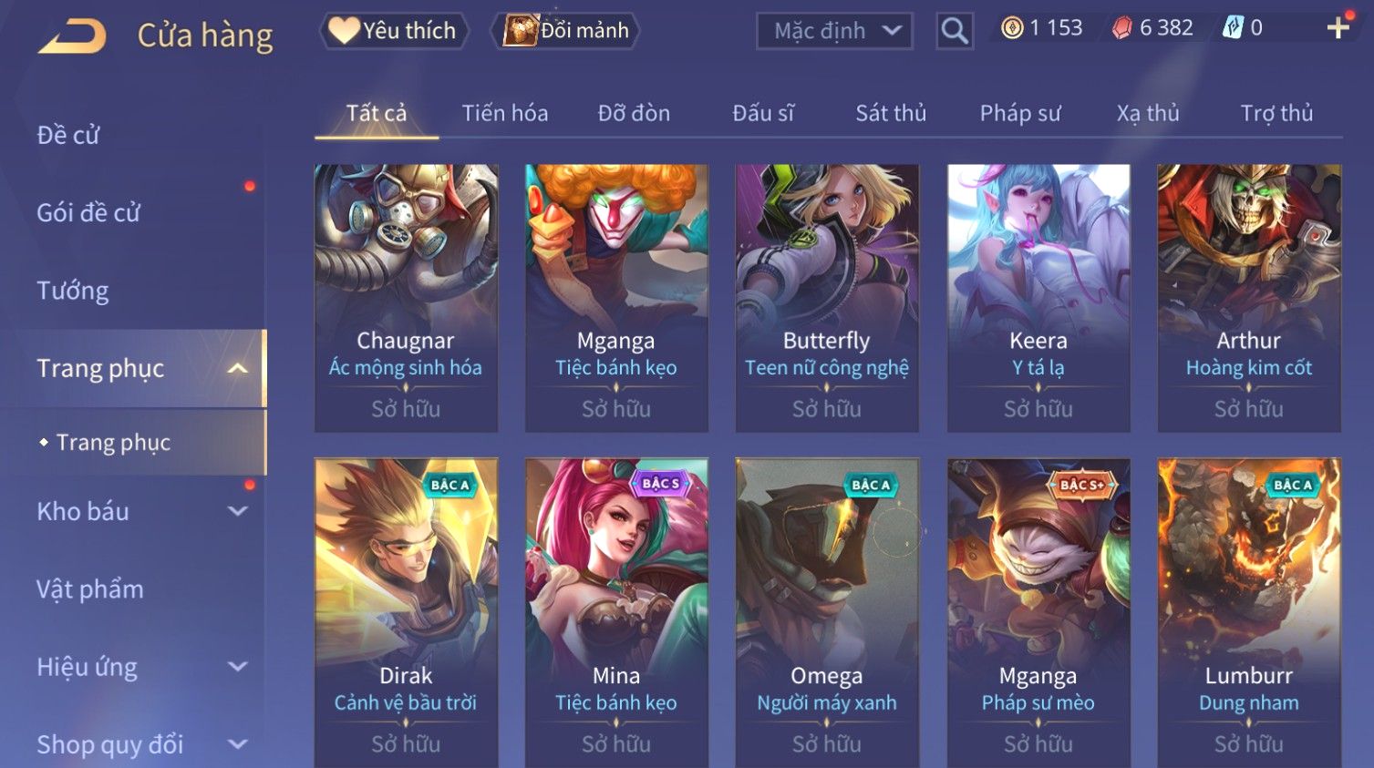Expand Shop quy đổi section
The height and width of the screenshot is (768, 1374).
(238, 744)
